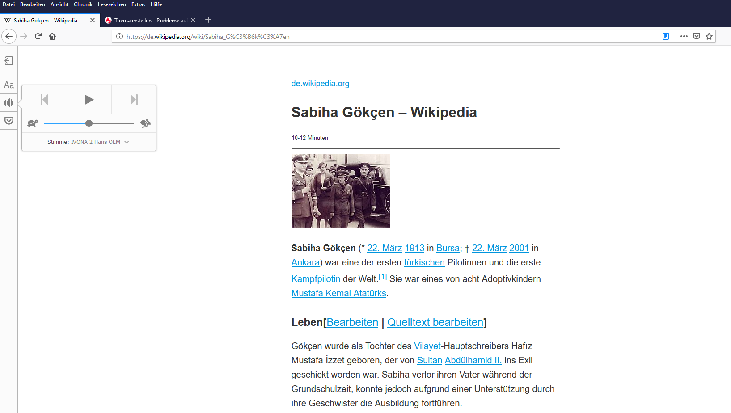
Task: Adjust the narration speed slider handle
Action: pyautogui.click(x=89, y=123)
